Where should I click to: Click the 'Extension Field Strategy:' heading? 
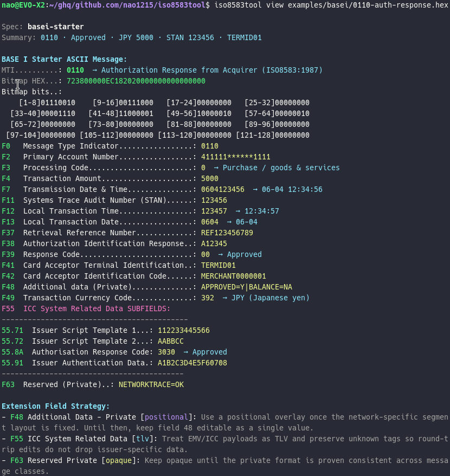pyautogui.click(x=55, y=406)
